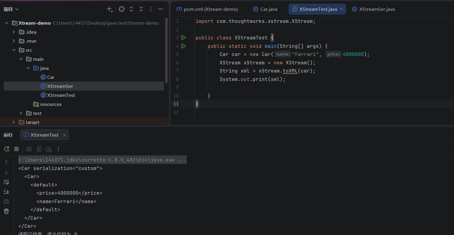Click System.out.print(xml) line
454x235 pixels.
(252, 79)
